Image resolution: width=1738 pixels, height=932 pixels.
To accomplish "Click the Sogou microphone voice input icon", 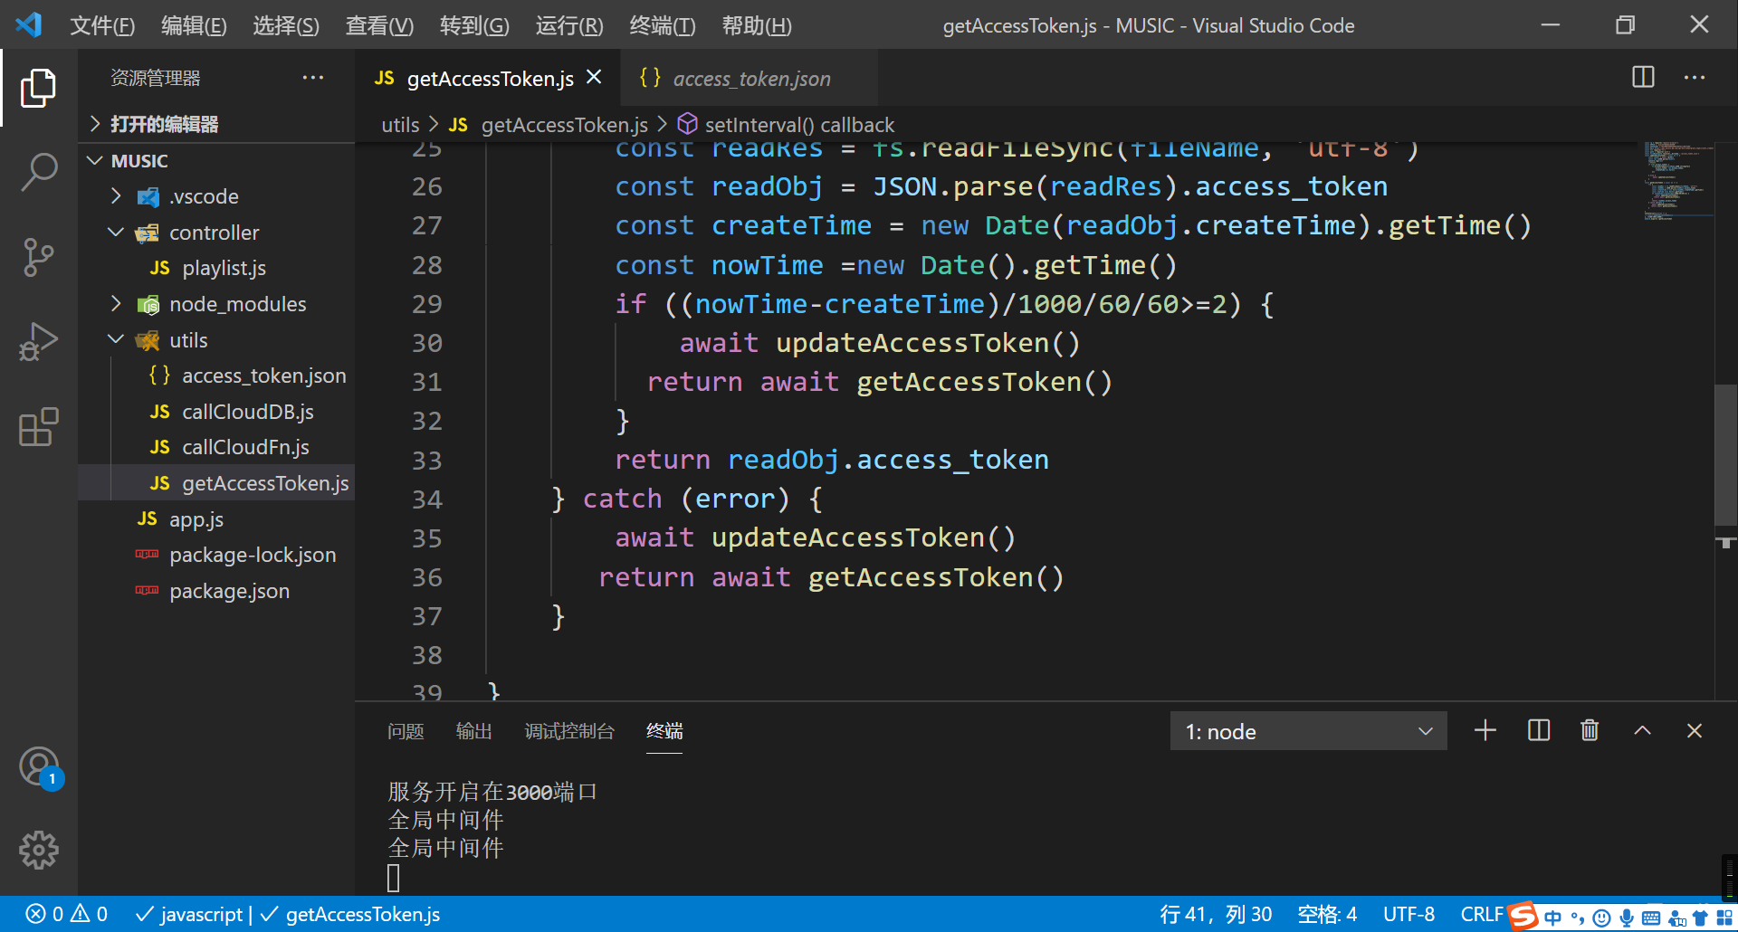I will coord(1627,918).
